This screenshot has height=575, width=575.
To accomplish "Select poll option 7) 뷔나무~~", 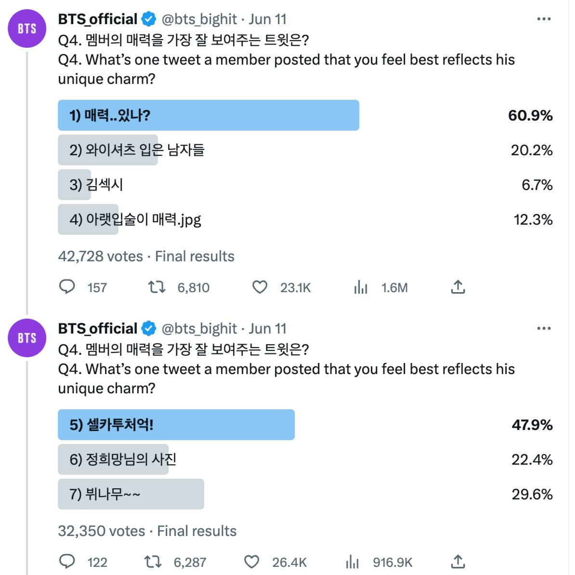I will point(131,494).
